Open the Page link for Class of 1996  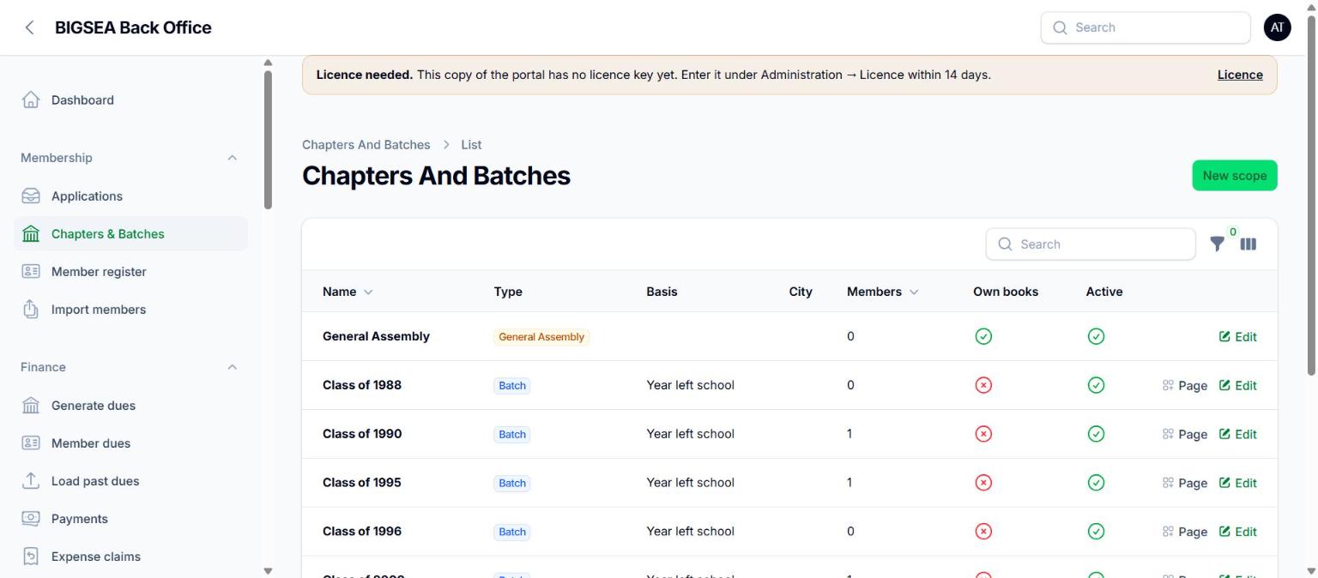pyautogui.click(x=1185, y=533)
